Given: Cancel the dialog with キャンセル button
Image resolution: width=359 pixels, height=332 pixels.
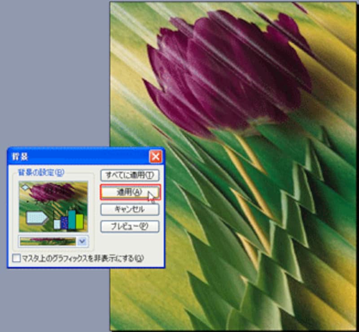Looking at the screenshot, I should pyautogui.click(x=130, y=209).
